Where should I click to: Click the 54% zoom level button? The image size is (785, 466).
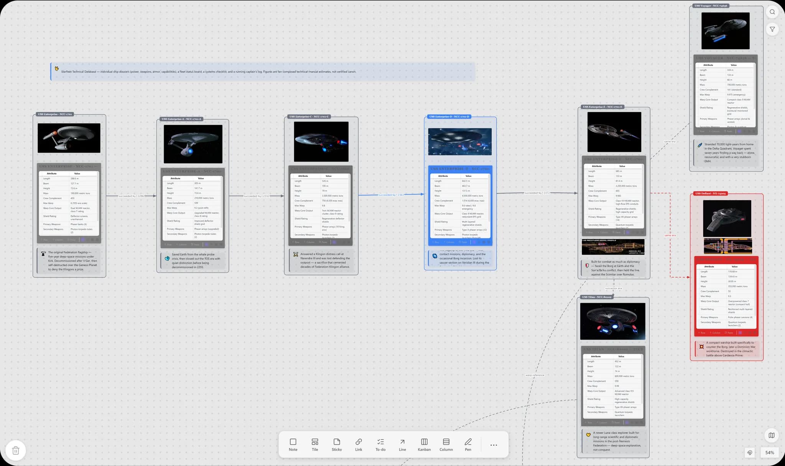point(769,453)
